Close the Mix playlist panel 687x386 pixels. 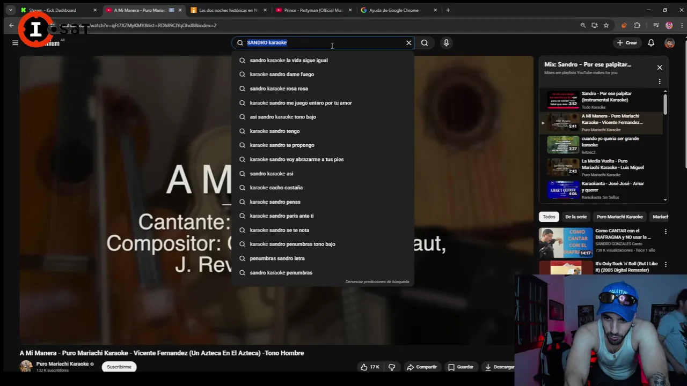[x=660, y=68]
